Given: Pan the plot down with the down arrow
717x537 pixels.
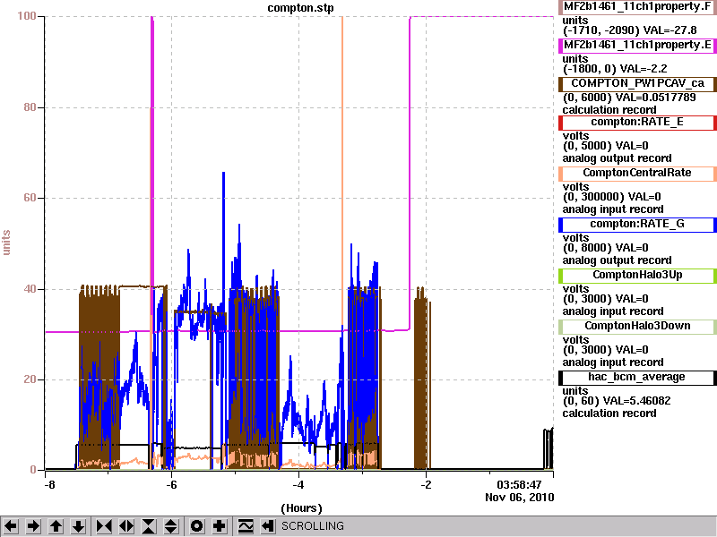Looking at the screenshot, I should pos(79,526).
